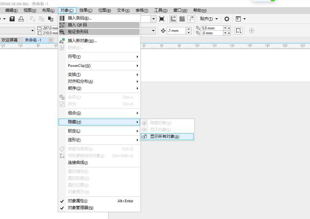This screenshot has height=219, width=310.
Task: Toggle the Rulers display icon
Action: (x=173, y=19)
